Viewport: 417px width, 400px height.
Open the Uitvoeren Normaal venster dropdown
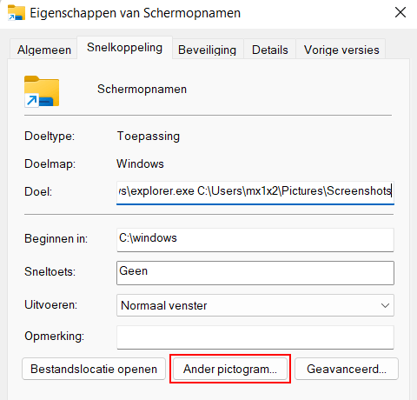[255, 305]
